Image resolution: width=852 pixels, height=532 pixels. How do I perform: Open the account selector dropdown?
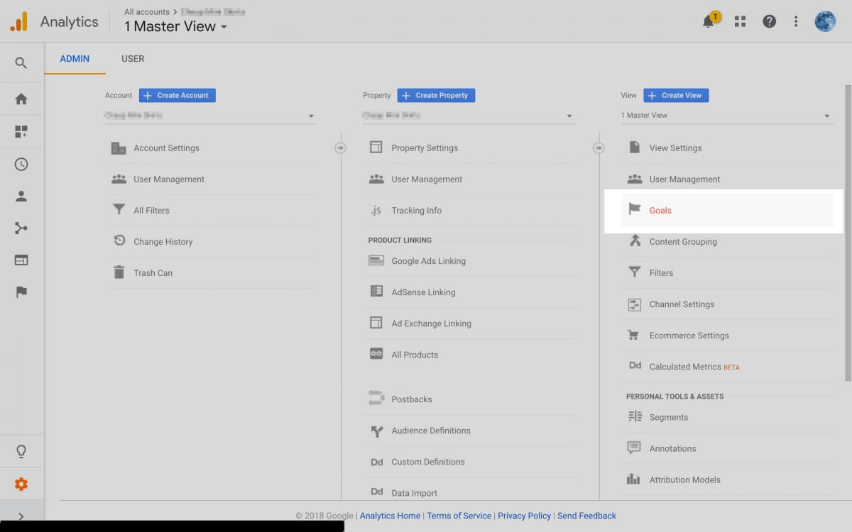tap(210, 116)
